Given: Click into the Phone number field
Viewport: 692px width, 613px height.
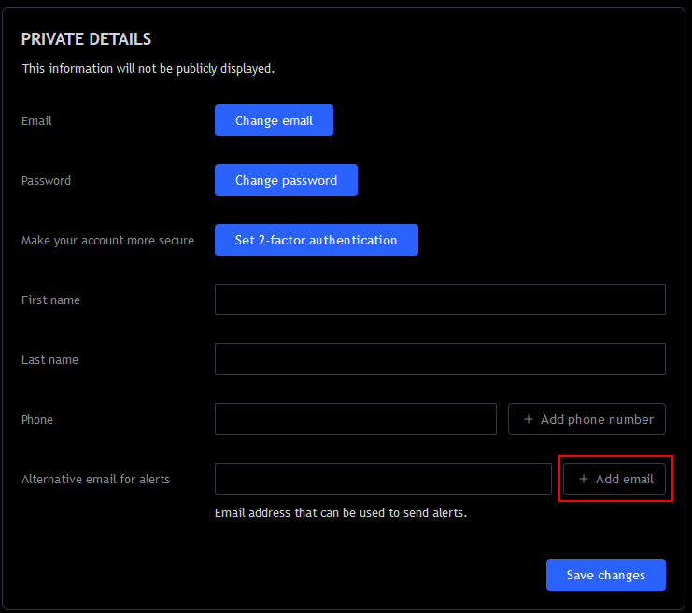Looking at the screenshot, I should [356, 419].
